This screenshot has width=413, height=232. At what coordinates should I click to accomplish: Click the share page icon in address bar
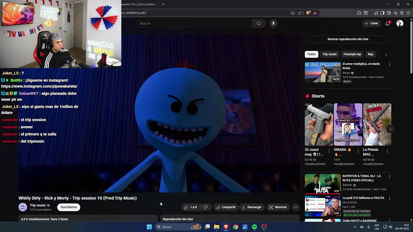(300, 13)
